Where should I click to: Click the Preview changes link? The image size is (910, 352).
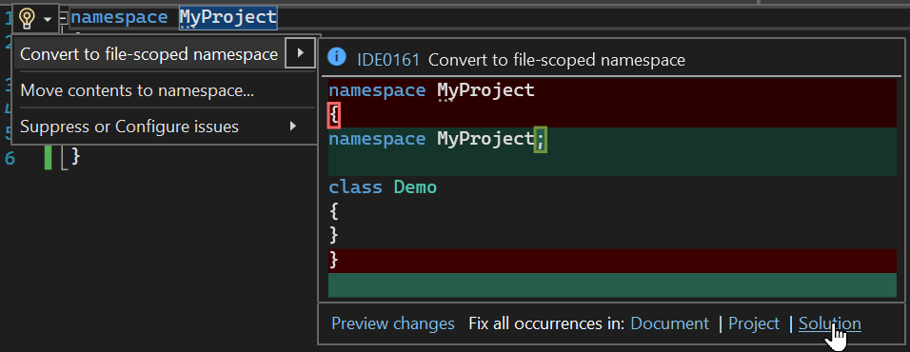point(393,323)
